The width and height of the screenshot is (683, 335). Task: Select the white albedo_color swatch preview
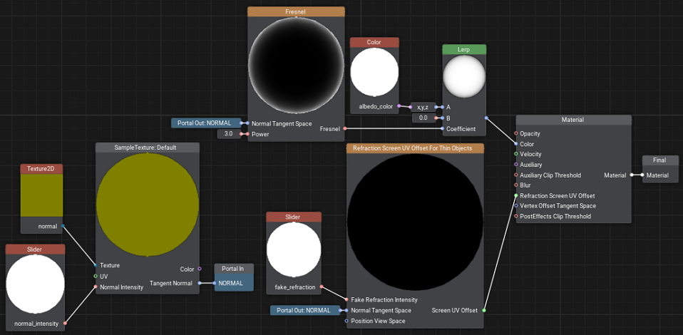[x=374, y=73]
